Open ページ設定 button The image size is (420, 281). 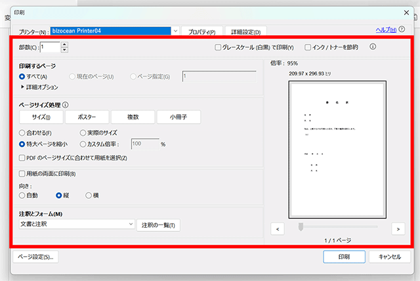(x=35, y=257)
